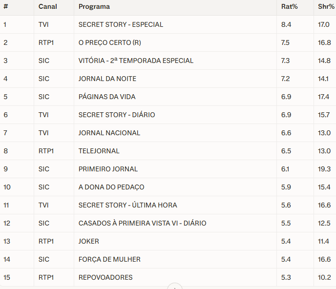Click the Rat% column header
The width and height of the screenshot is (336, 289).
tap(290, 7)
